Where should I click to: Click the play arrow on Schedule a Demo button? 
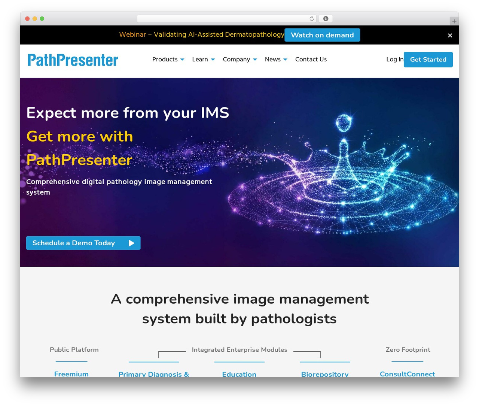tap(131, 243)
